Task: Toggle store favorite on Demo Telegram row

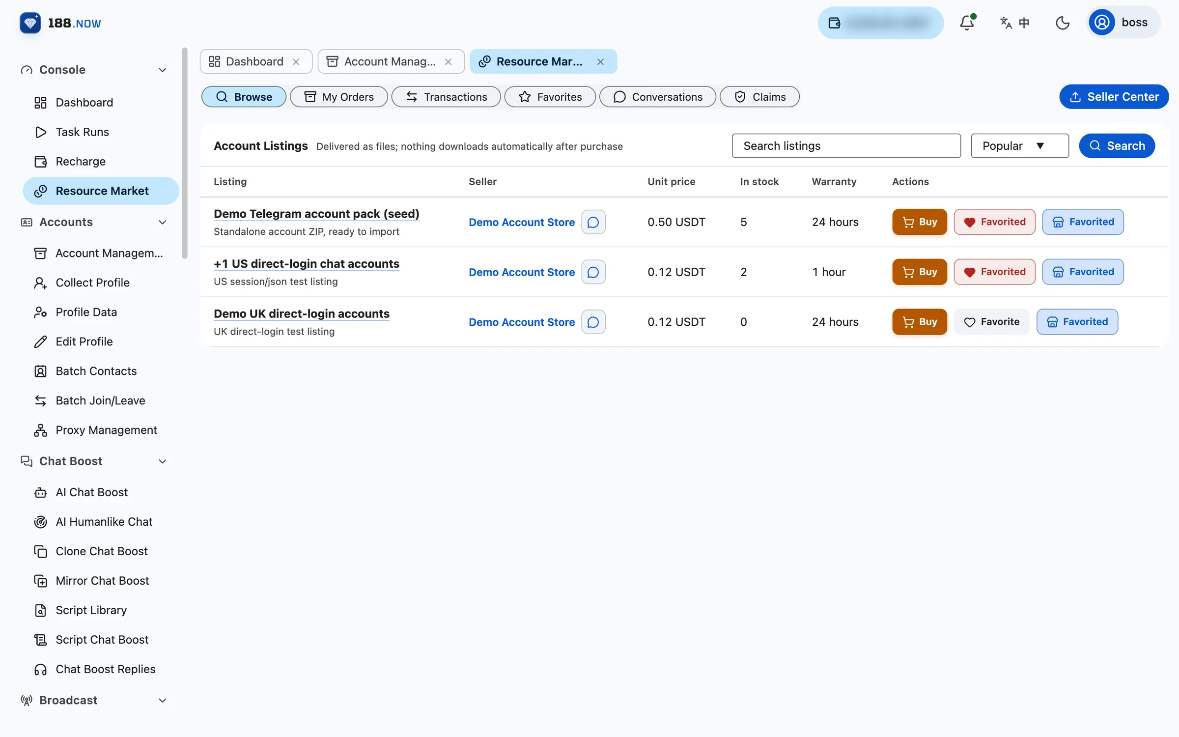Action: tap(1083, 222)
